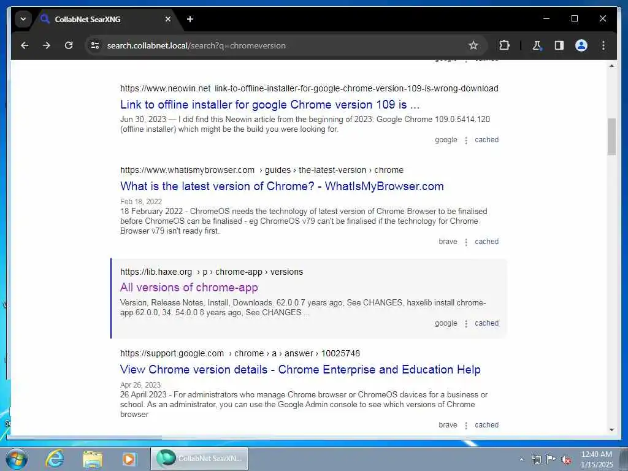Reload the search results page
This screenshot has width=628, height=471.
(x=69, y=45)
